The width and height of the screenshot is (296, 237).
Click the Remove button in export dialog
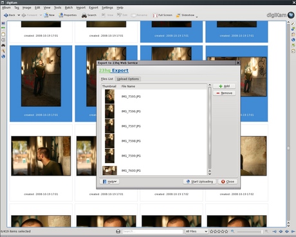click(225, 93)
